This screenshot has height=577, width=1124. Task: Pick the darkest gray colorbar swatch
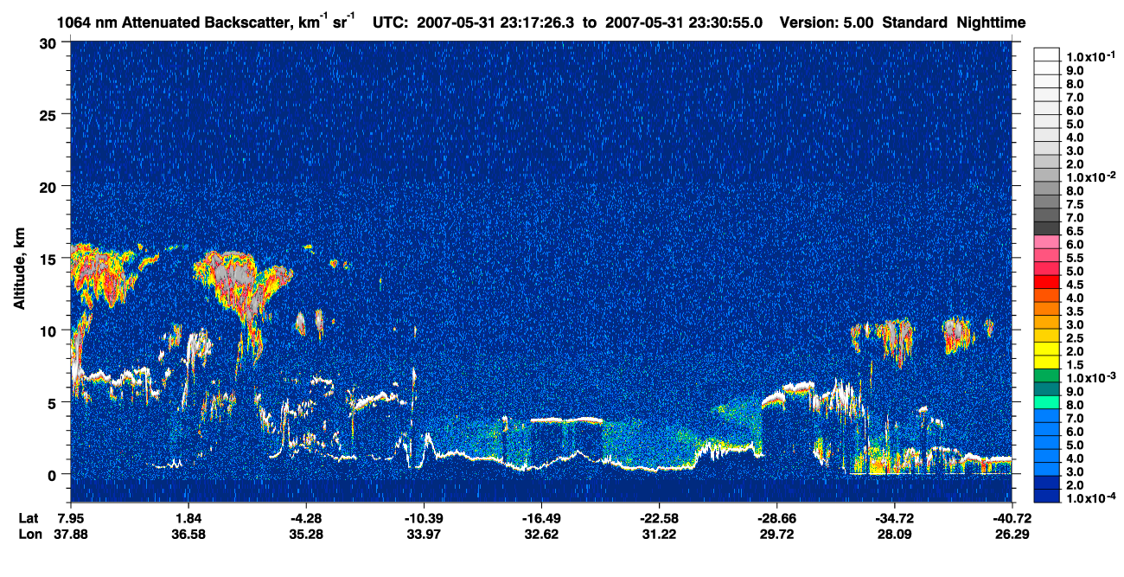1047,228
